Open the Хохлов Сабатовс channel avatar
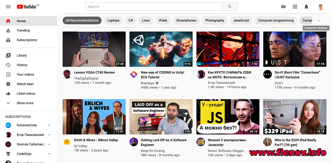 click(8, 144)
